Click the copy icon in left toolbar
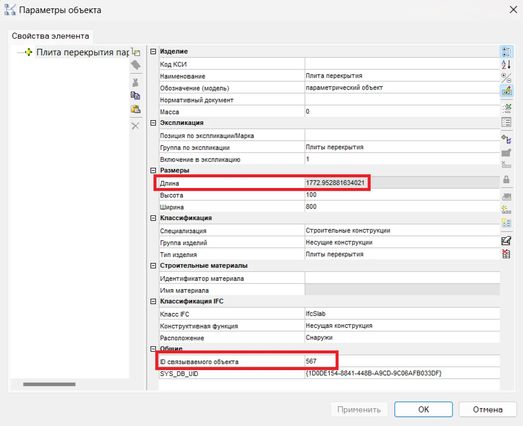The height and width of the screenshot is (426, 523). pyautogui.click(x=135, y=96)
